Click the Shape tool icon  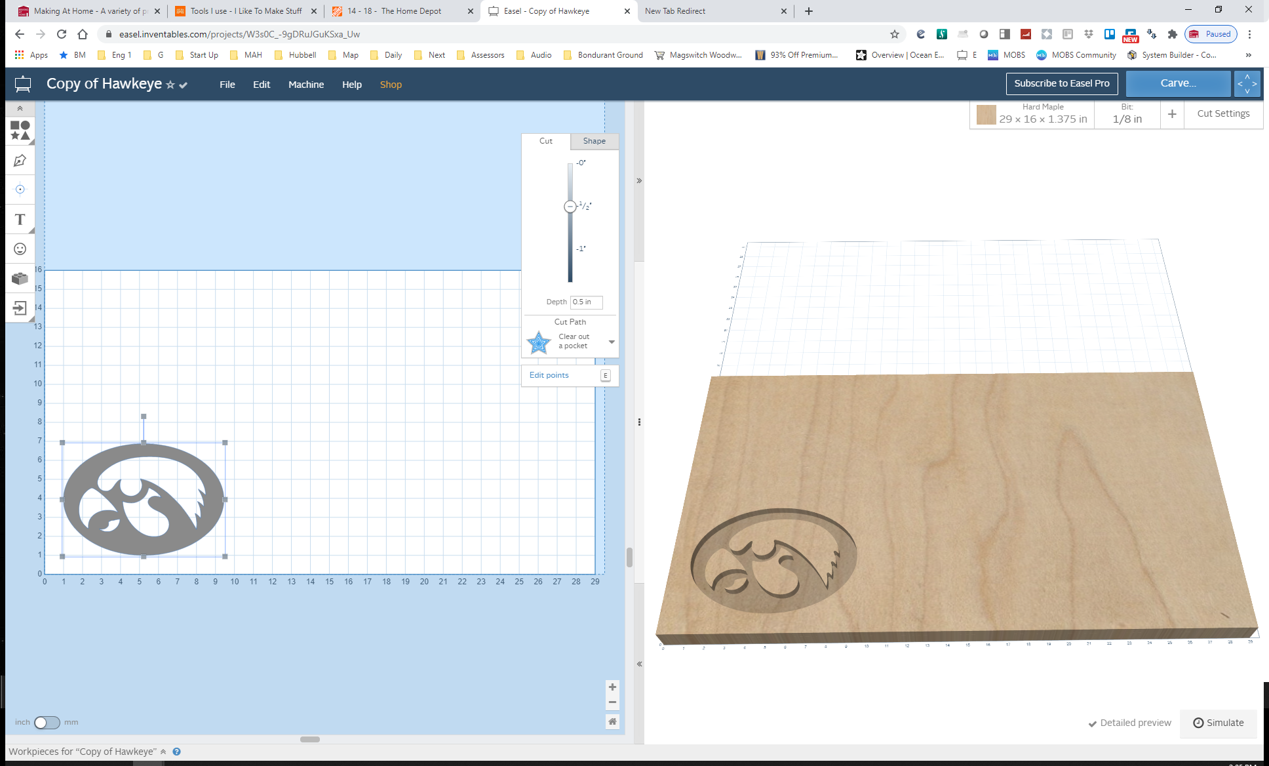21,131
